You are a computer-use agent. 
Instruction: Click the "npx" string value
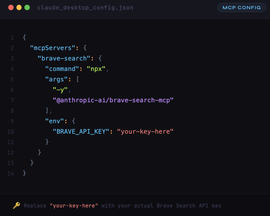point(96,69)
